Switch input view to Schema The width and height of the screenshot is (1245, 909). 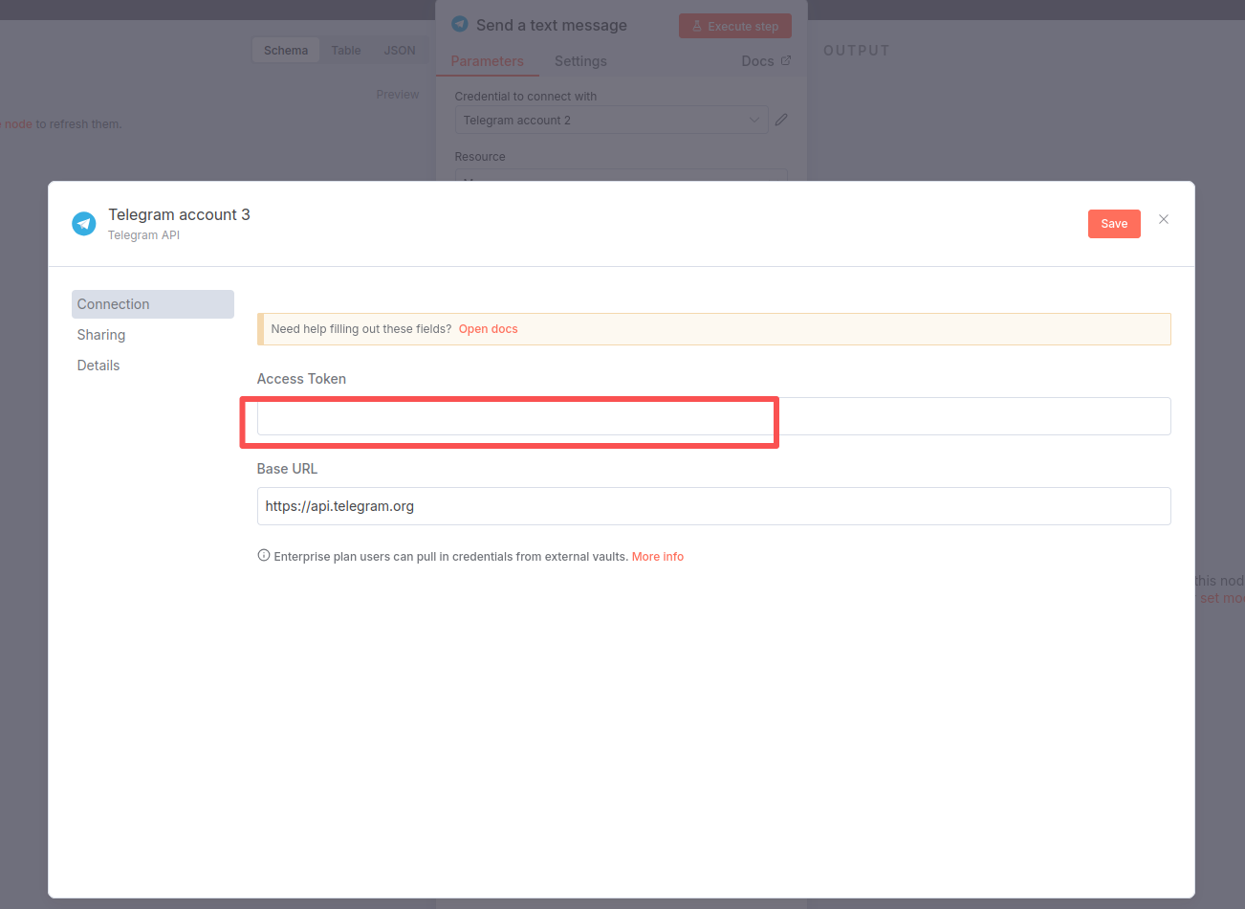coord(286,51)
